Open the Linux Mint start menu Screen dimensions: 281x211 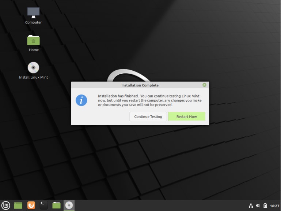(6, 205)
